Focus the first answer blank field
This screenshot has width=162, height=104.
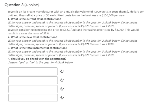coord(33,71)
